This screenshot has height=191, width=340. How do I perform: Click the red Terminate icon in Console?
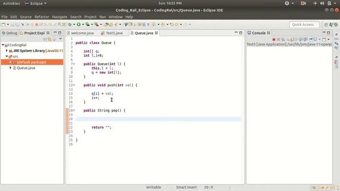[274, 39]
